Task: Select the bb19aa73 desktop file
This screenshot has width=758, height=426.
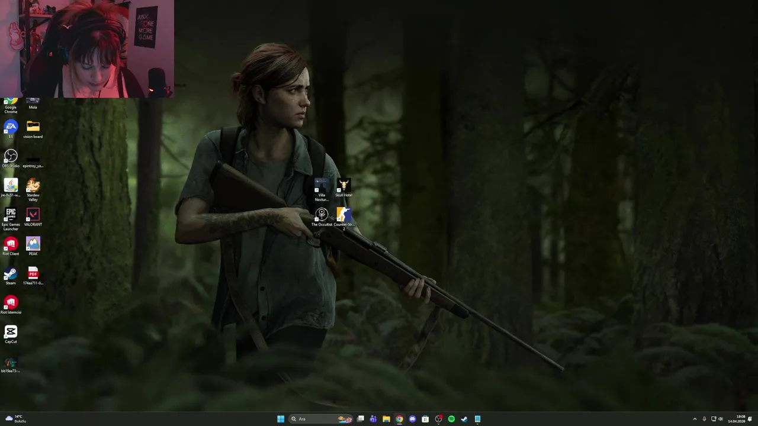Action: (x=11, y=364)
